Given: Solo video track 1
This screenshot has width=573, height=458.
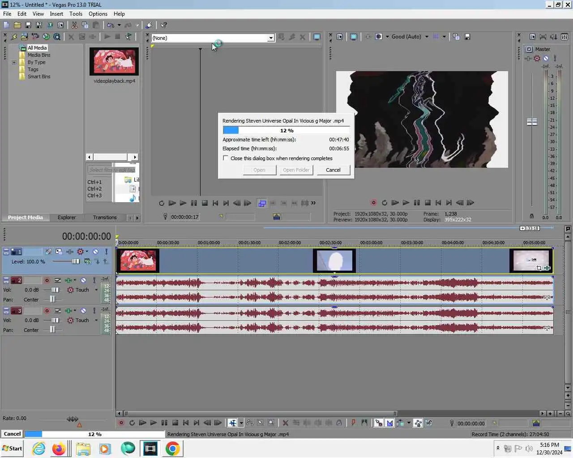Looking at the screenshot, I should click(106, 252).
